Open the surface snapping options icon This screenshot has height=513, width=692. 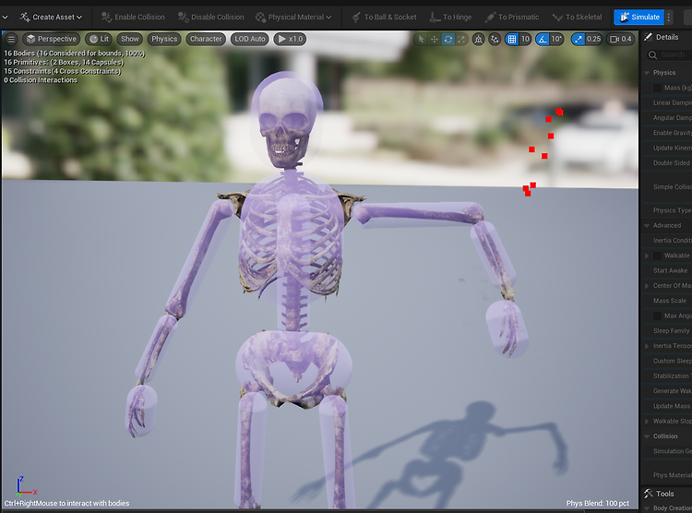coord(495,40)
